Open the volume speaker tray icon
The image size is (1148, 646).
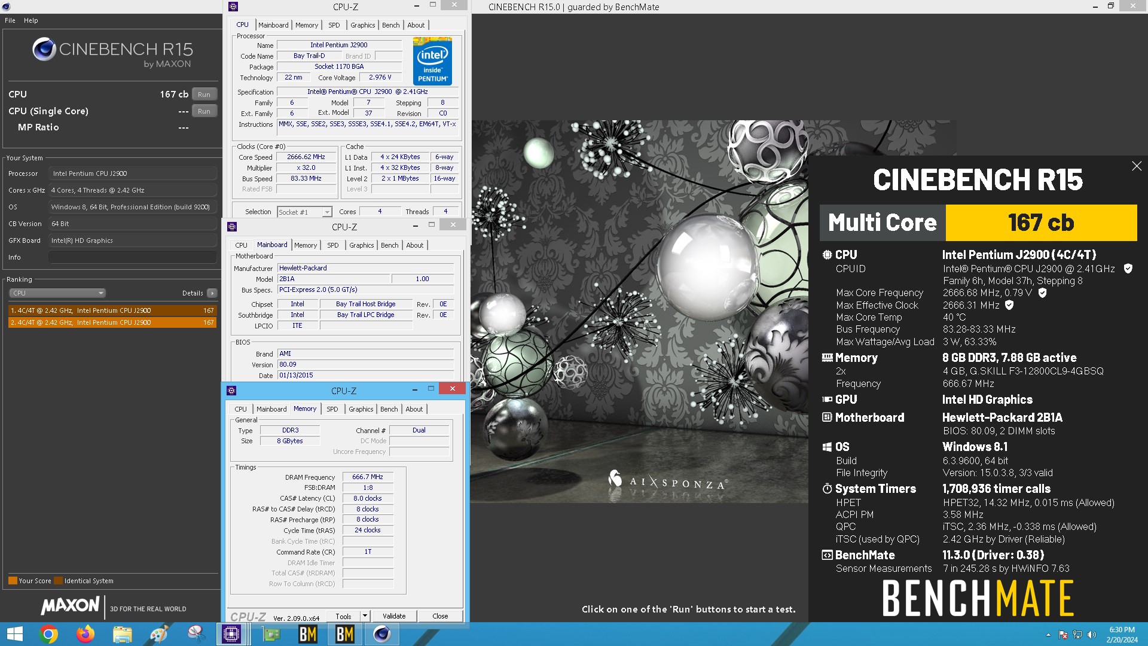click(x=1092, y=635)
